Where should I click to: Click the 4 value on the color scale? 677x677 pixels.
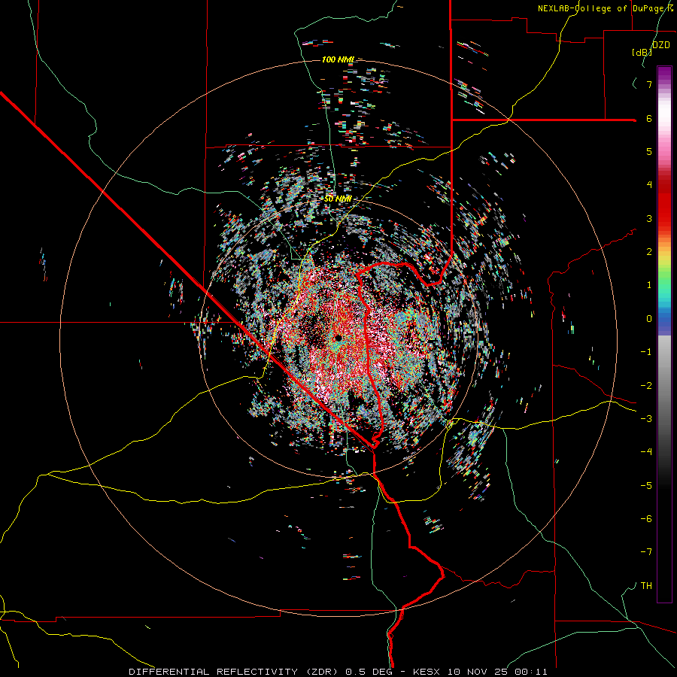click(649, 185)
